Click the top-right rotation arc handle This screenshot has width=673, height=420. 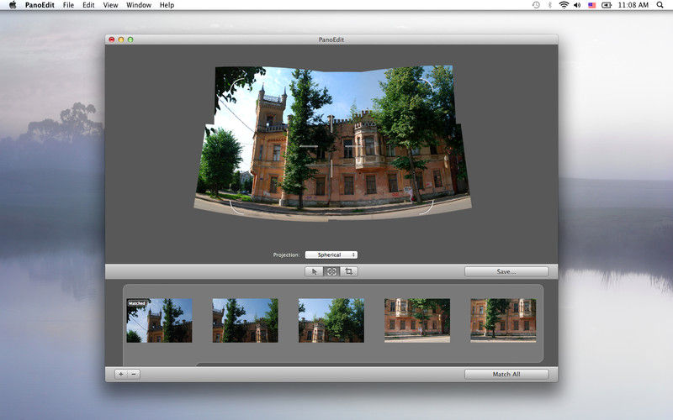pos(427,85)
